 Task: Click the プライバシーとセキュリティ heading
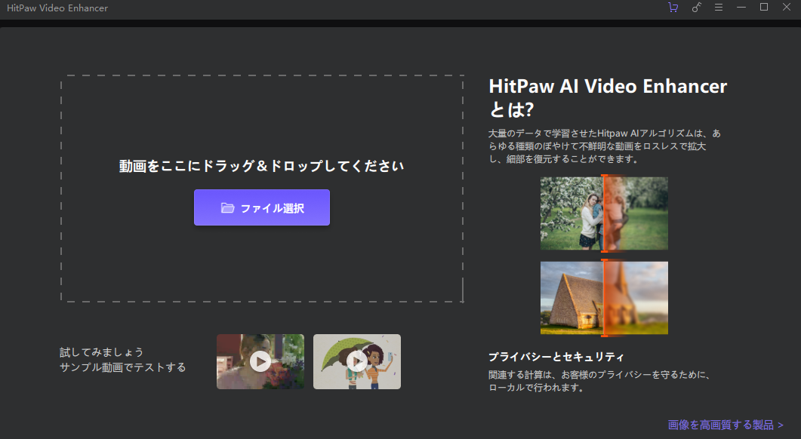pos(556,356)
